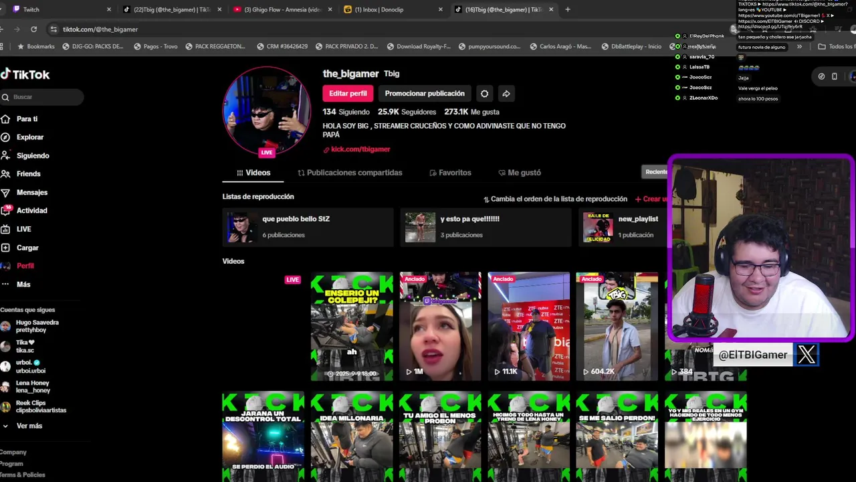Viewport: 856px width, 482px height.
Task: Go to Perfil in sidebar
Action: pos(25,266)
